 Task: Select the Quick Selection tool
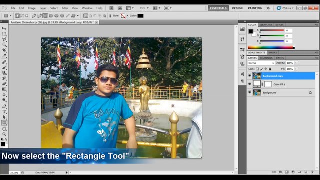(x=4, y=45)
